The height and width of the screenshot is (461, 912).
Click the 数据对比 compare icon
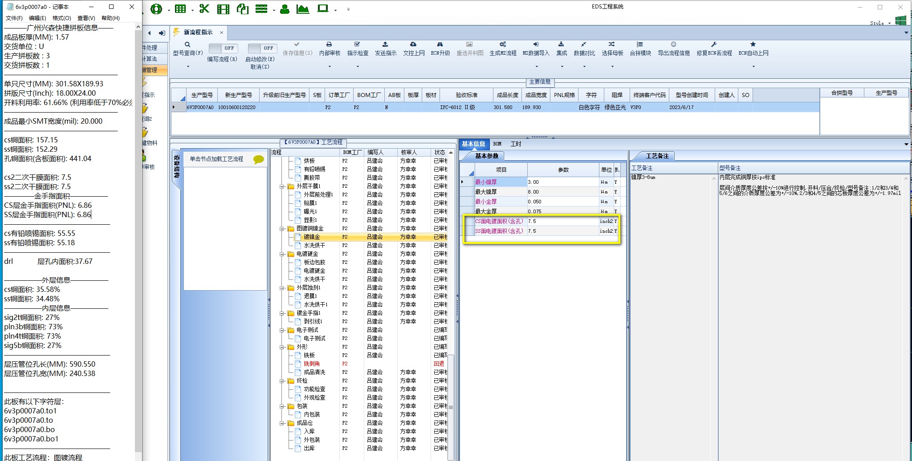(x=584, y=44)
